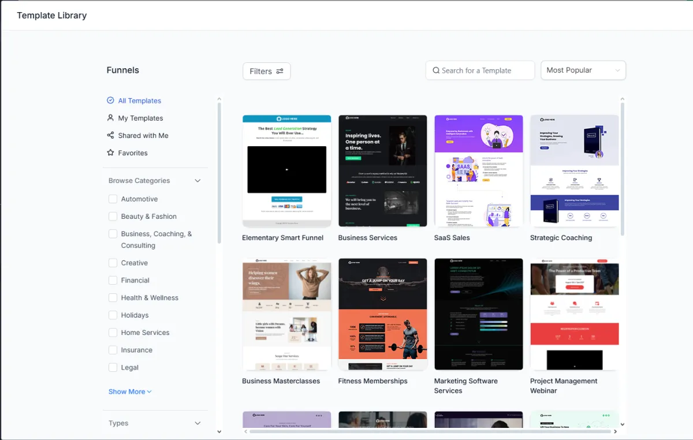Click the Fitness Memberships title text
Viewport: 693px width, 440px height.
click(373, 381)
